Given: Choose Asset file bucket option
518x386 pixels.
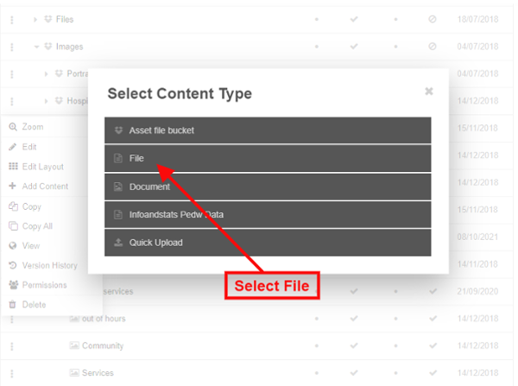Looking at the screenshot, I should [x=268, y=130].
